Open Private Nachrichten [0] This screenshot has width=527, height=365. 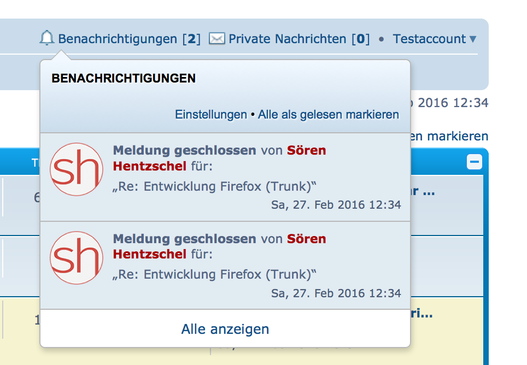coord(298,39)
